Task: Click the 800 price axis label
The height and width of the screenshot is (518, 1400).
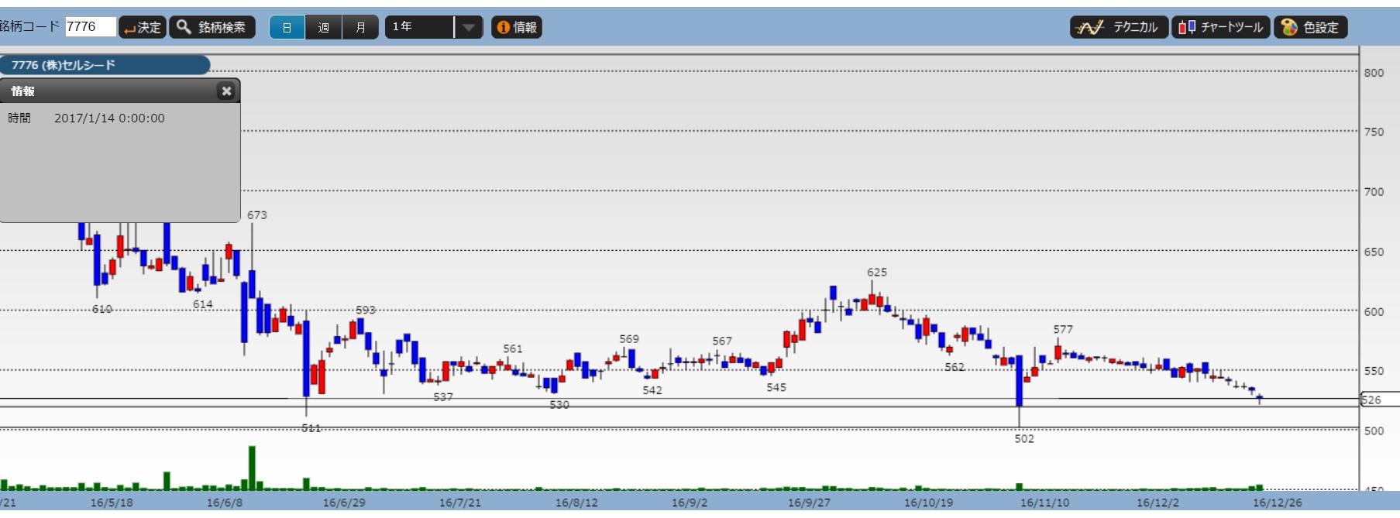Action: (x=1374, y=73)
